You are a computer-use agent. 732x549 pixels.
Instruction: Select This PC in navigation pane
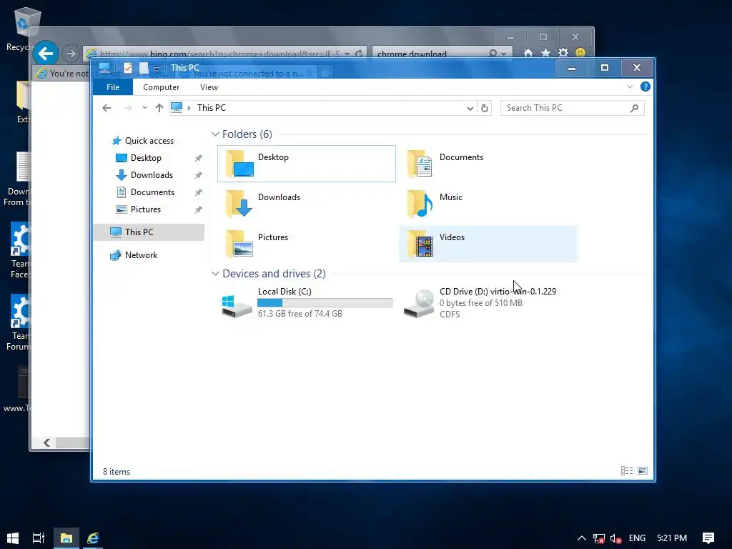point(149,232)
